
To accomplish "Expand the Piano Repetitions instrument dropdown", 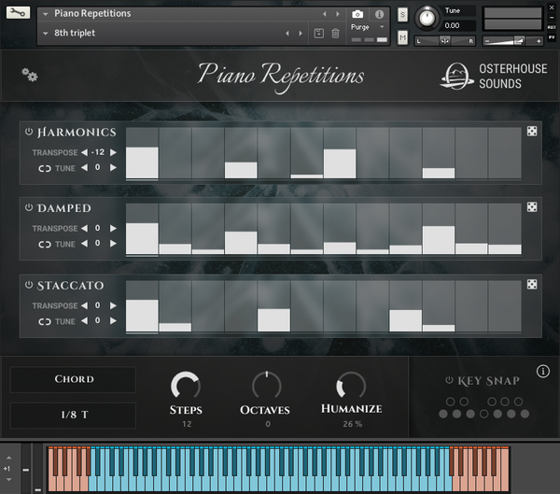I will 46,14.
